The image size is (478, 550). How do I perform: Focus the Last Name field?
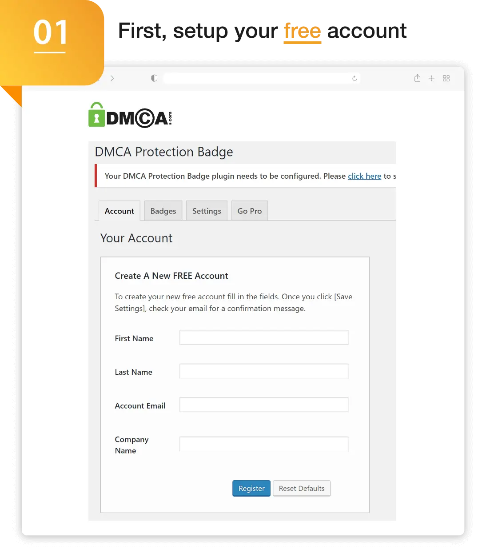coord(264,371)
